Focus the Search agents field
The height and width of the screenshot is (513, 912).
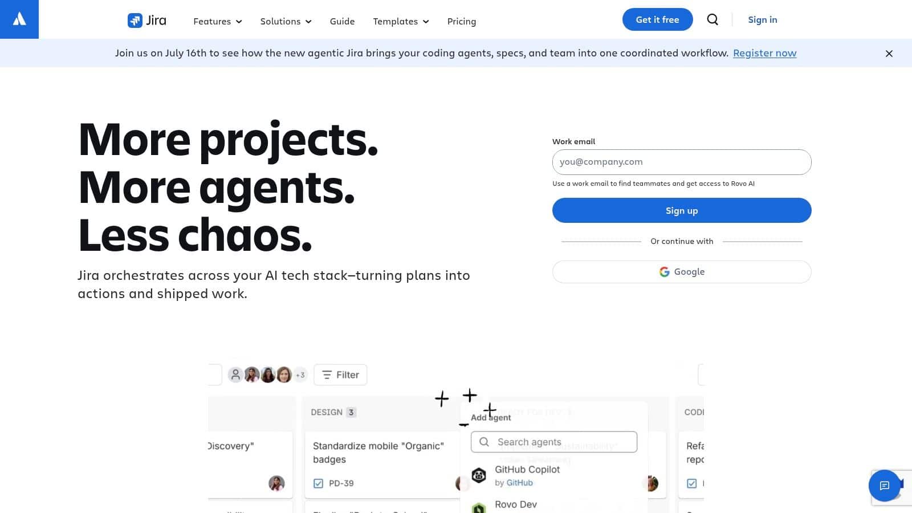coord(554,442)
